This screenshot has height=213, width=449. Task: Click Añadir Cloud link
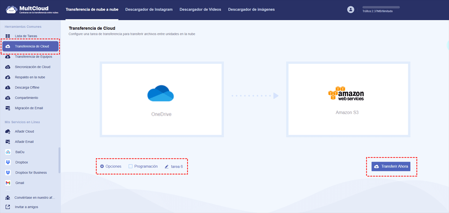[x=24, y=132]
